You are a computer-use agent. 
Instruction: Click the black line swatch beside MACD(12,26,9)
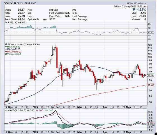point(6,110)
